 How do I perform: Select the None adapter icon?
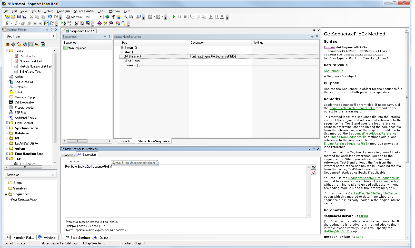(x=43, y=44)
